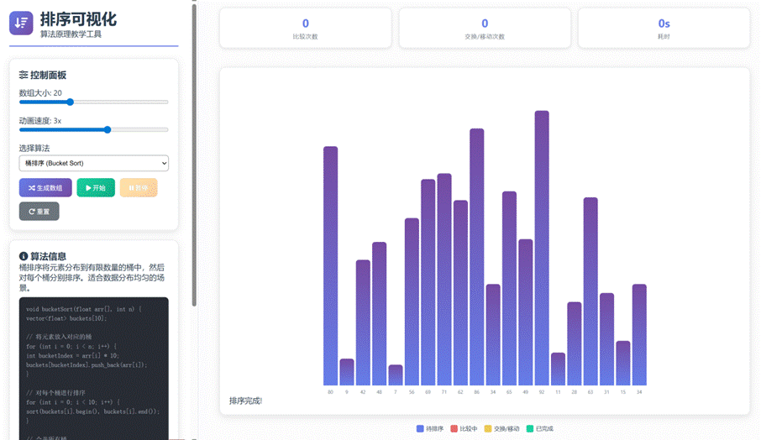Viewport: 761px width, 440px height.
Task: Click the shortest bar labeled 7
Action: pyautogui.click(x=396, y=375)
